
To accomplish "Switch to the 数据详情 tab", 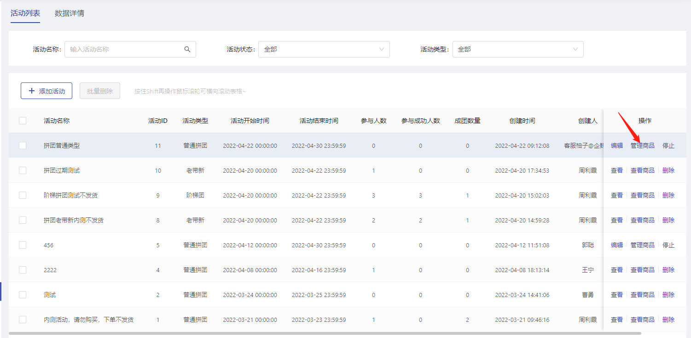I will pos(70,13).
